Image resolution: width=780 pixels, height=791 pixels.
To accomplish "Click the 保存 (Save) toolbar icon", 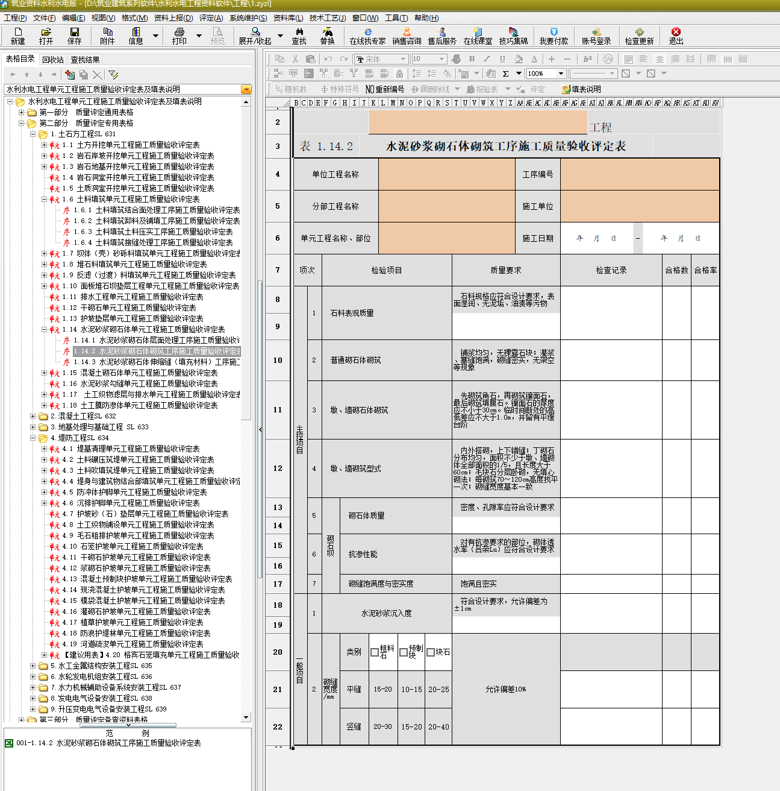I will click(x=75, y=36).
